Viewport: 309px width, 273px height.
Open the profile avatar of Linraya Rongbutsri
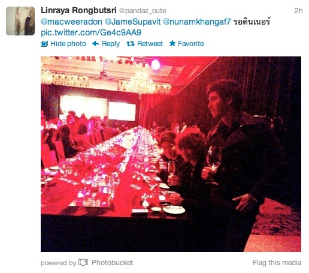click(20, 21)
